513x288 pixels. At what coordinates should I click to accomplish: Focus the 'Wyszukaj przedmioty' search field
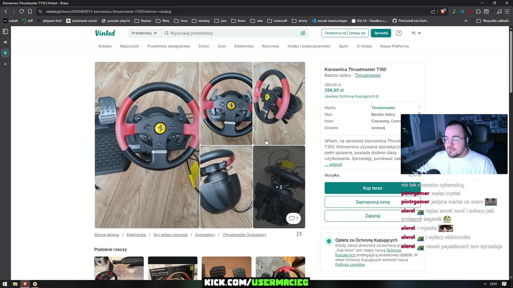coord(234,33)
